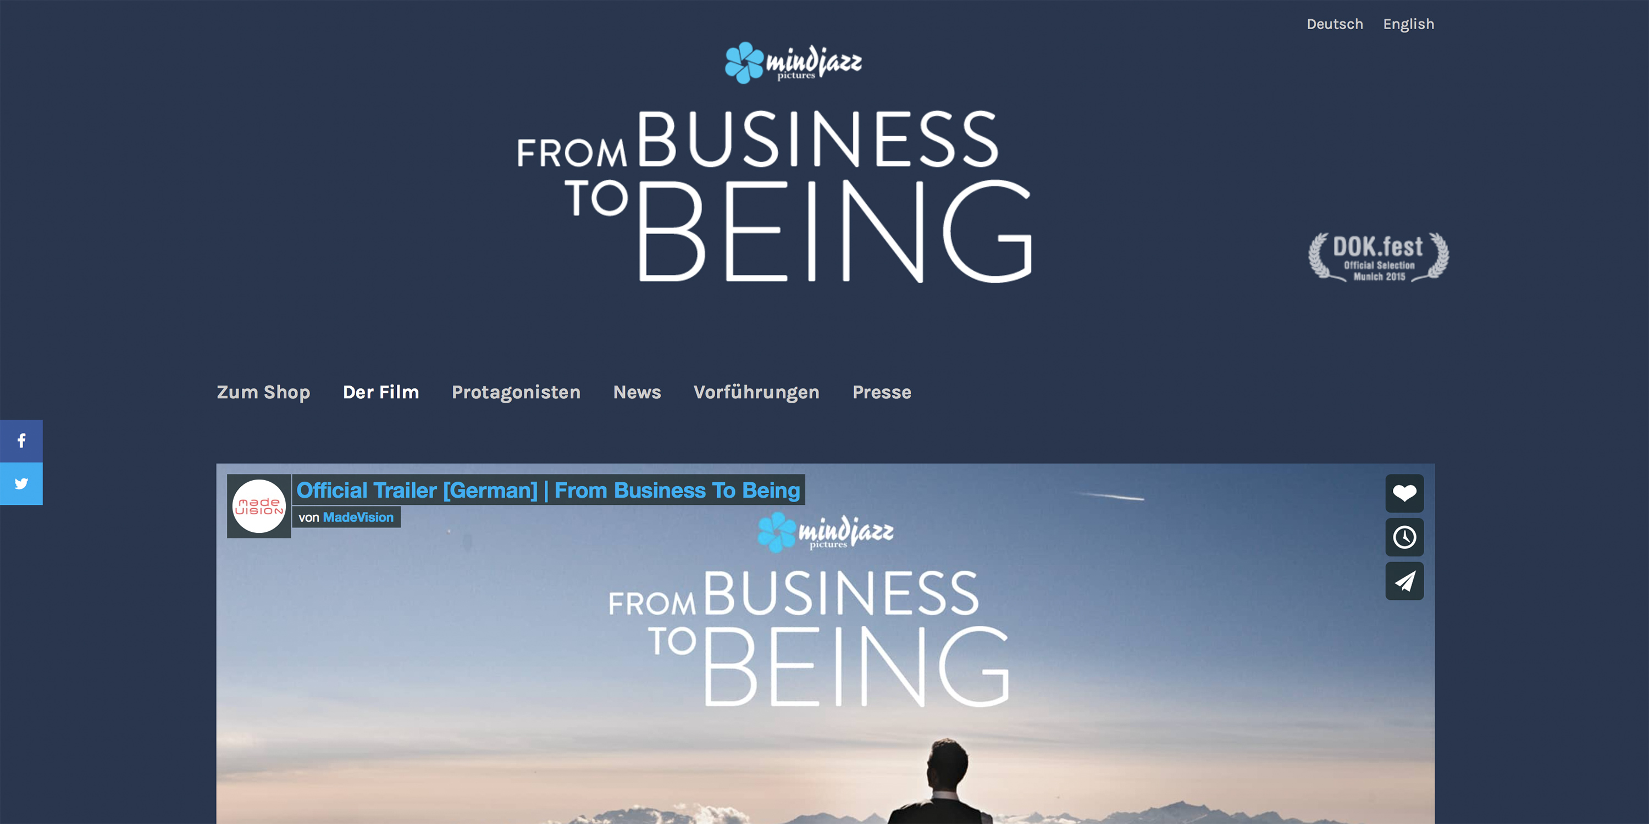Share the video via paper plane icon

(x=1404, y=581)
